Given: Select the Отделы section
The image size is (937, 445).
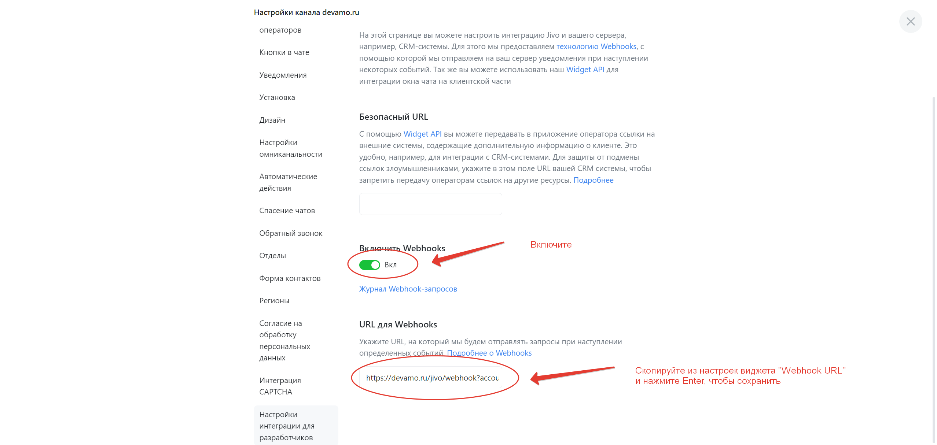Looking at the screenshot, I should point(273,255).
